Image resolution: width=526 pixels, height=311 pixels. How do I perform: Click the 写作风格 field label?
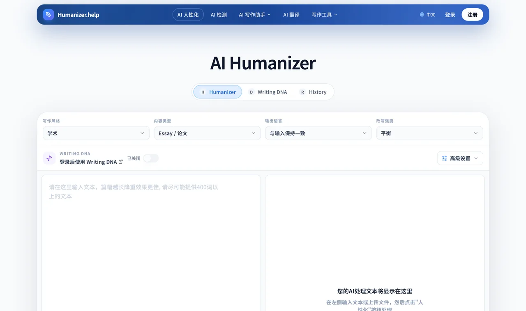(x=51, y=121)
